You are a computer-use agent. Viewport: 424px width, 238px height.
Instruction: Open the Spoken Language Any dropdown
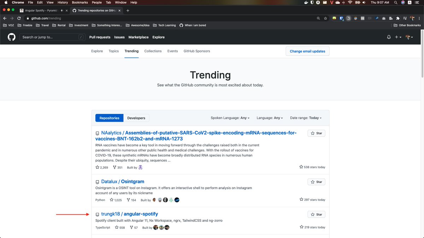[230, 118]
